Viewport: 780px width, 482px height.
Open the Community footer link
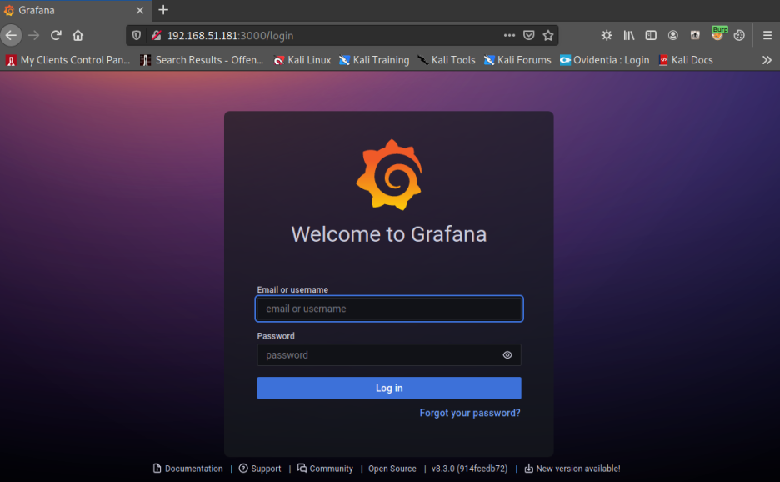tap(325, 469)
